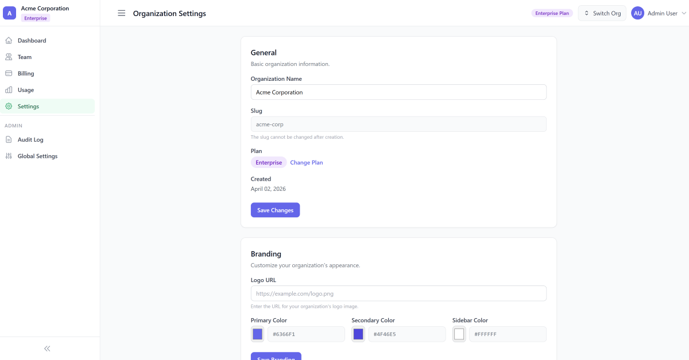
Task: Select the white Sidebar Color swatch
Action: coord(459,334)
